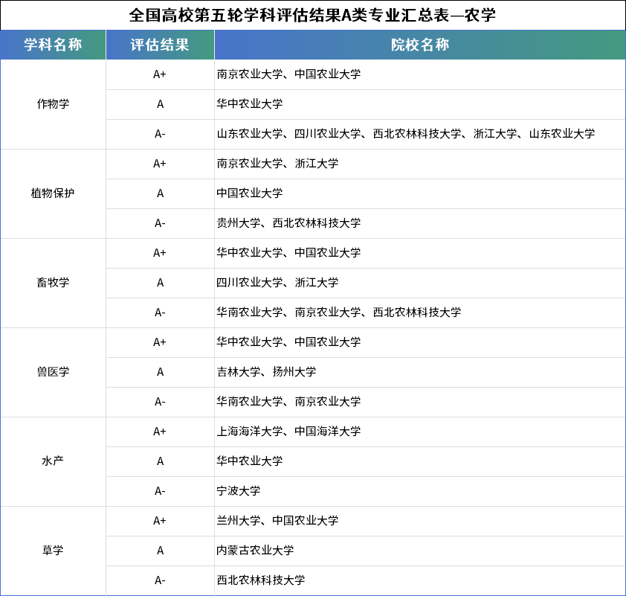Click the 作物学 subject cell
Viewport: 626px width, 596px height.
(53, 104)
